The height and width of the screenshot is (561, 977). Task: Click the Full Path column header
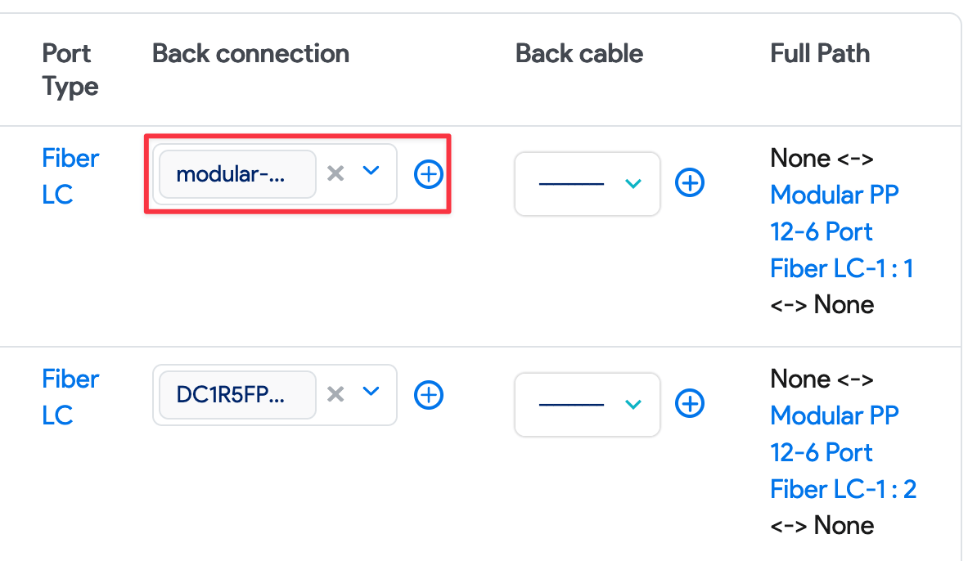819,53
